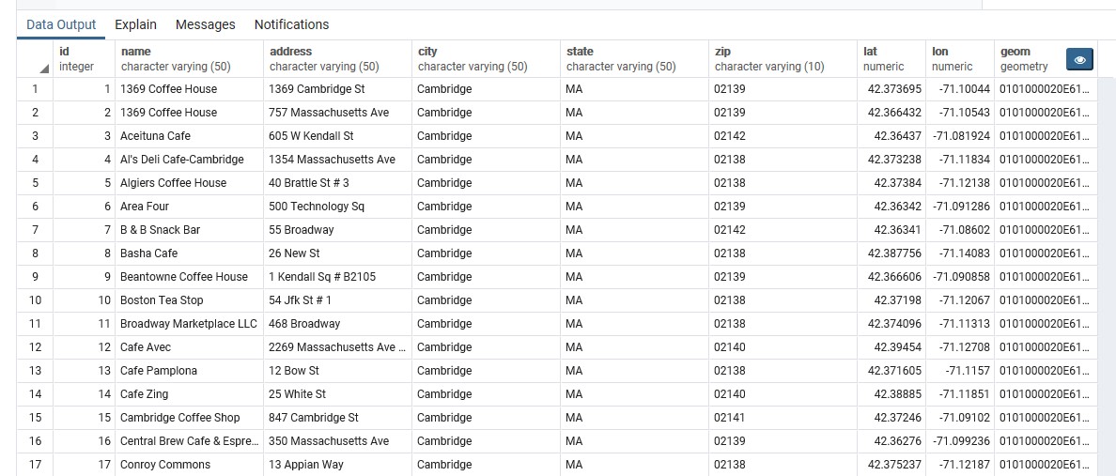The image size is (1116, 476).
Task: Select the lon column header
Action: pyautogui.click(x=960, y=59)
